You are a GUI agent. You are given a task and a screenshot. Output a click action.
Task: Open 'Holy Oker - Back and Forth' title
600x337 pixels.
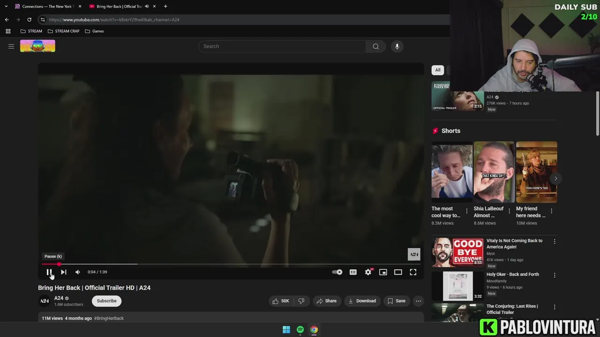click(512, 274)
